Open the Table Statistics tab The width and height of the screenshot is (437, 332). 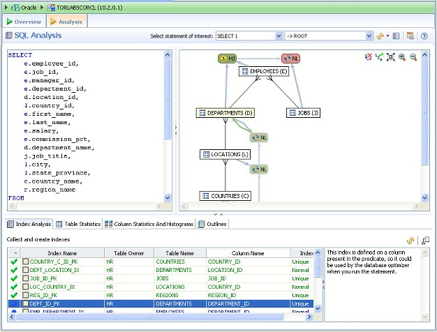point(78,224)
